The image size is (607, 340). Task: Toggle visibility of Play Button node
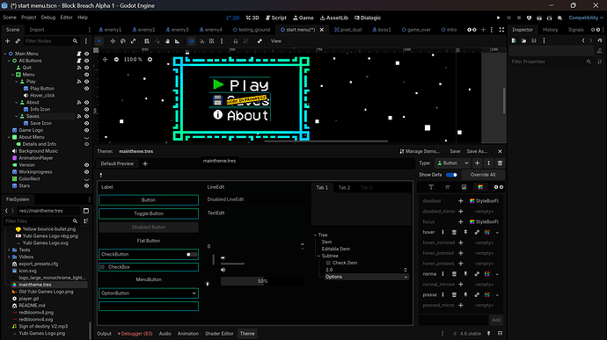pyautogui.click(x=87, y=89)
